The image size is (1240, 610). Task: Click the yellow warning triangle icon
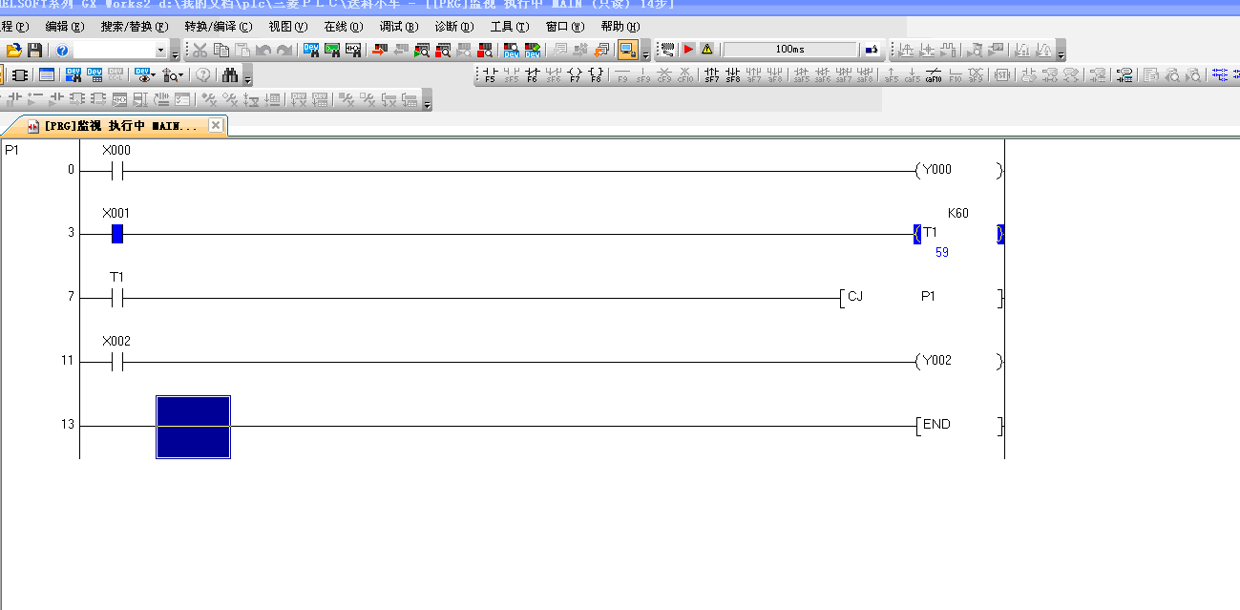point(706,50)
